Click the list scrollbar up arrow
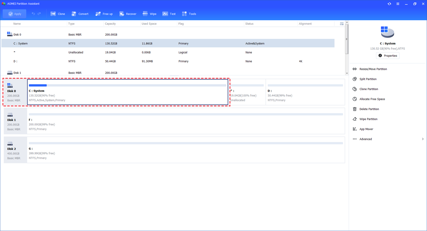427x231 pixels. [347, 22]
